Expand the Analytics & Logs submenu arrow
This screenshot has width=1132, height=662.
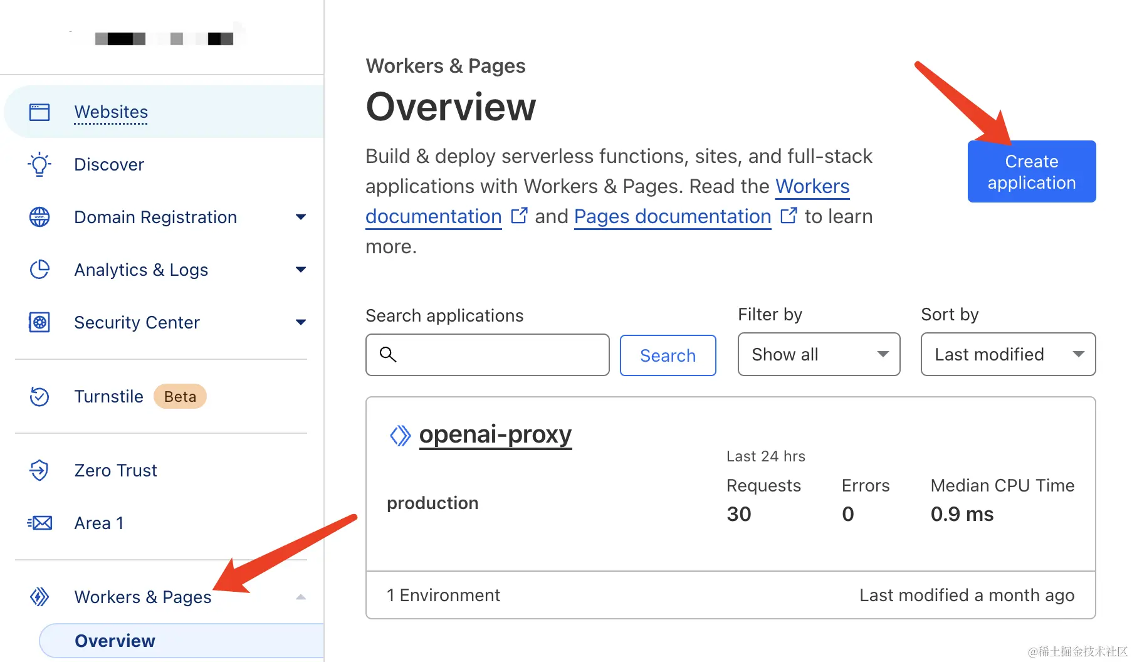pyautogui.click(x=301, y=270)
